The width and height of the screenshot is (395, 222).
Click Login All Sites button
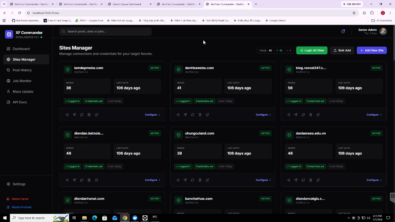[x=312, y=50]
